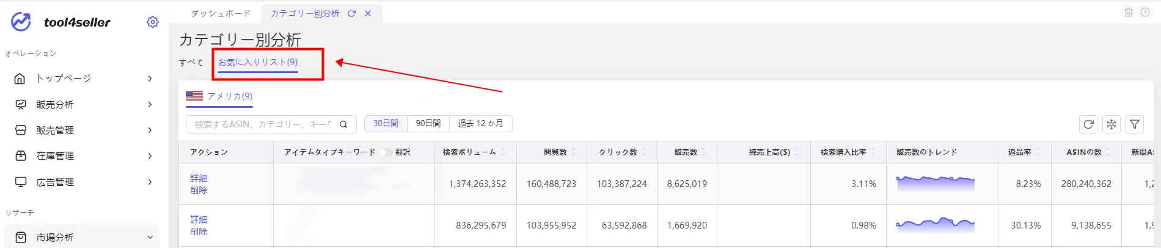
Task: Close the カテゴリー別分析 tab
Action: click(368, 13)
